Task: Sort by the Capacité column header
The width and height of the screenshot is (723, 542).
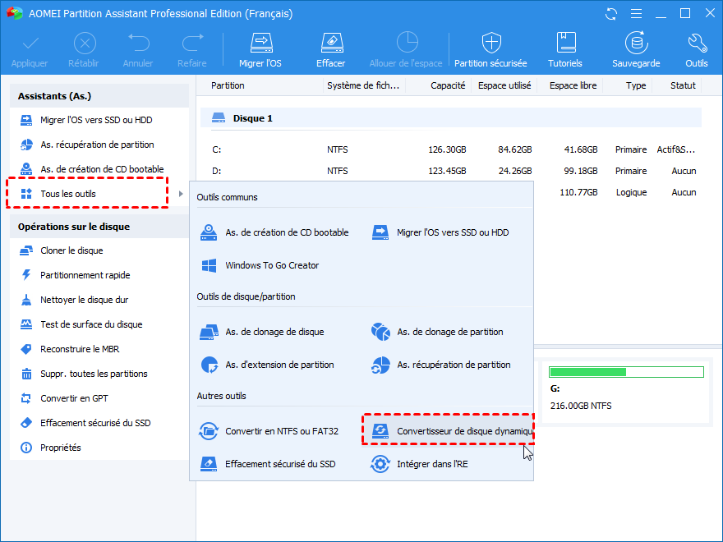Action: pyautogui.click(x=448, y=85)
